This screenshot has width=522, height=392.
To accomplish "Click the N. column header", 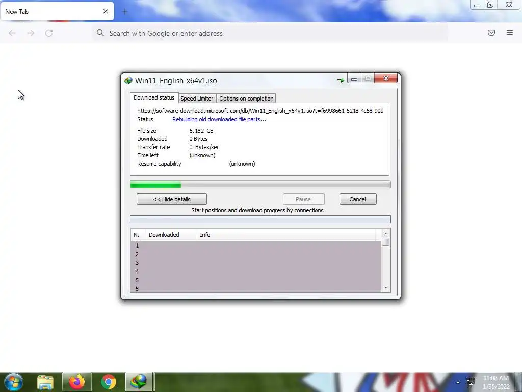I will pos(138,235).
